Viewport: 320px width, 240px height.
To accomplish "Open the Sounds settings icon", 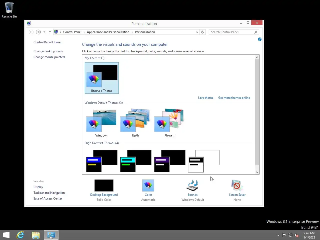I will (193, 185).
